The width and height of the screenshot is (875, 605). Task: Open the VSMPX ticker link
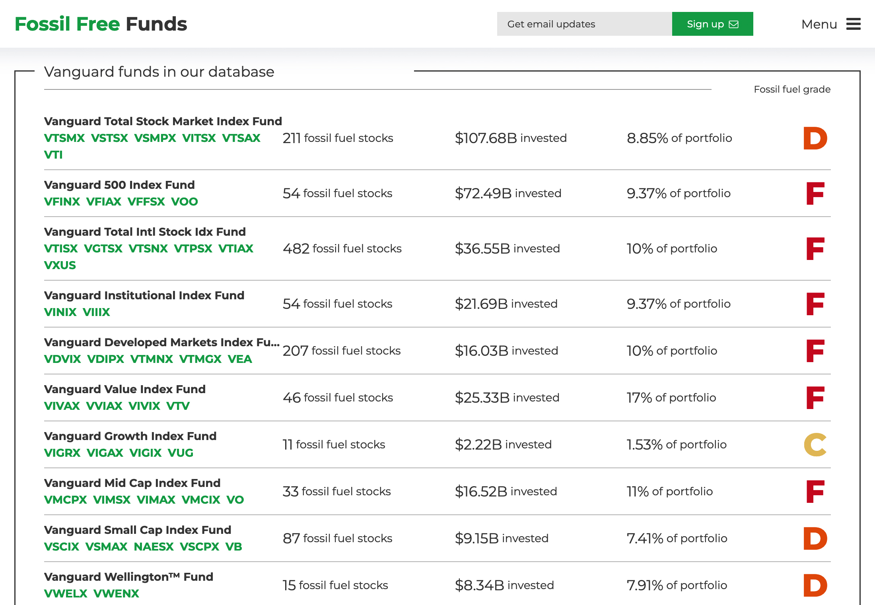(x=155, y=138)
